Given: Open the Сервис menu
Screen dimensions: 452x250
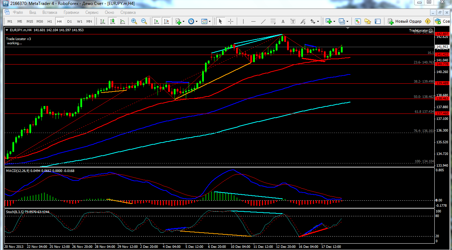Looking at the screenshot, I should click(x=92, y=12).
